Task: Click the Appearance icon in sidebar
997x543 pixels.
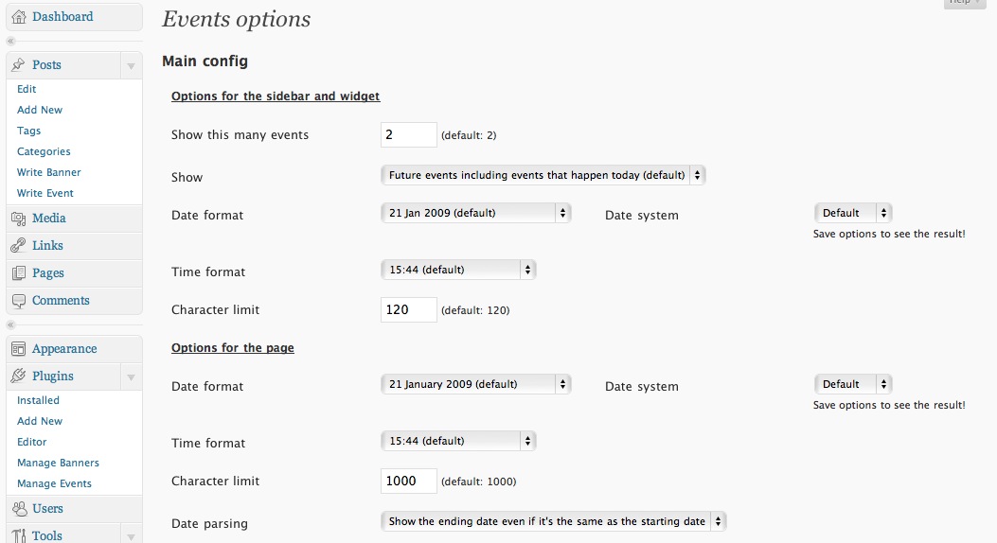Action: pos(19,349)
